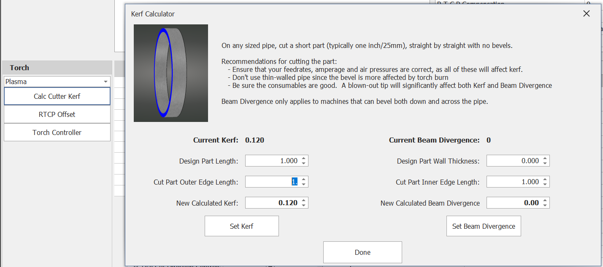
Task: Decrease Cut Part Outer Edge Length
Action: [304, 184]
